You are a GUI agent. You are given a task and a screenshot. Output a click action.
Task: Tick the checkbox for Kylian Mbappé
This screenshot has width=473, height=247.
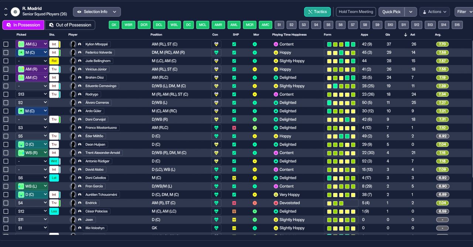pyautogui.click(x=6, y=44)
